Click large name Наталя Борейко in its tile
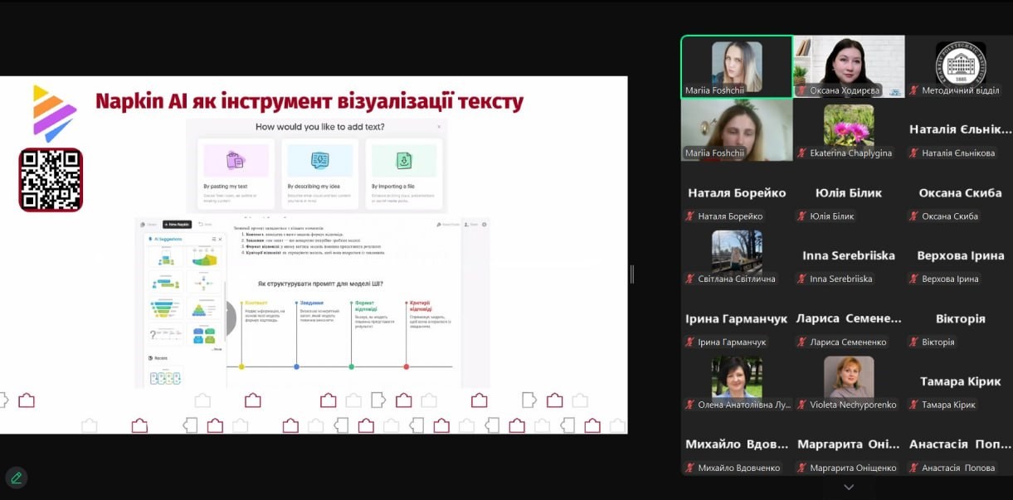Screen dimensions: 1013x500 [x=737, y=192]
